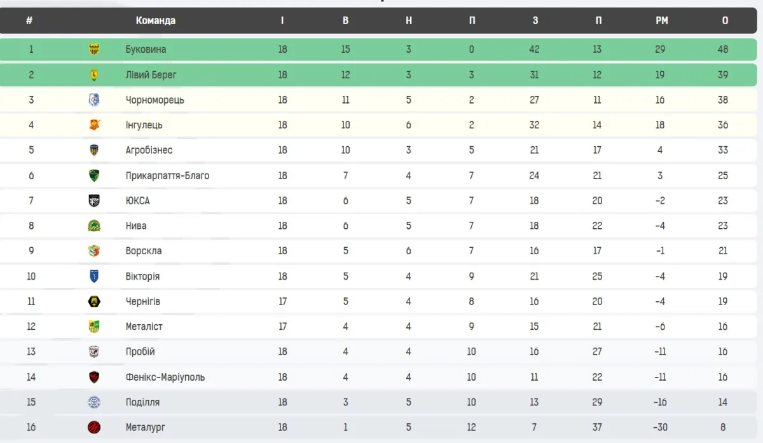Click the Буковина team logo icon
The width and height of the screenshot is (763, 443).
(x=94, y=50)
